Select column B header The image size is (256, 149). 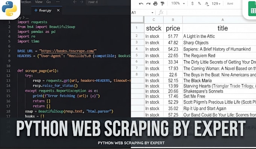click(173, 20)
